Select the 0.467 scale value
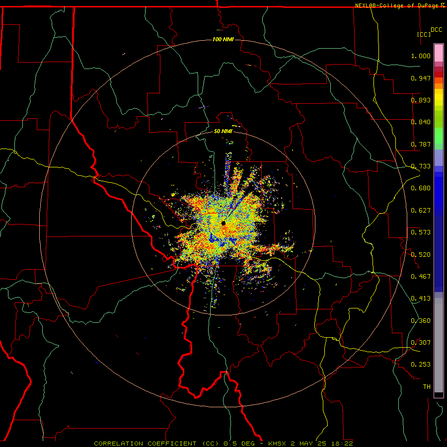This screenshot has width=447, height=447. click(421, 277)
